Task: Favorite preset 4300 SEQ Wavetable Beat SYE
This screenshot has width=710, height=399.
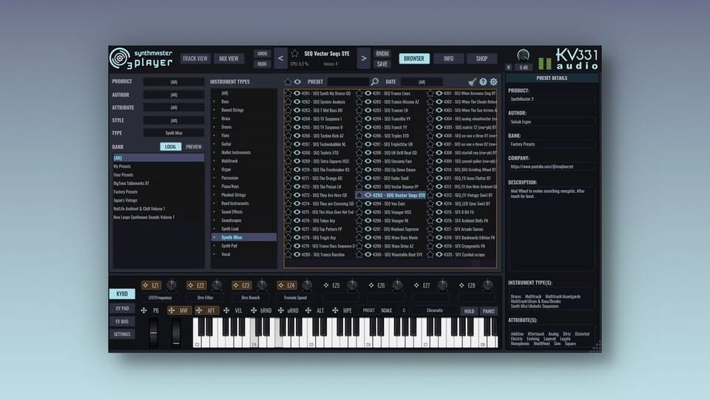Action: click(x=359, y=255)
